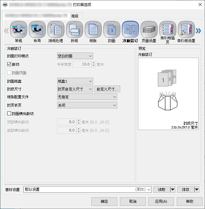Image resolution: width=205 pixels, height=209 pixels.
Task: Open the 页面设置 page settings icon
Action: click(x=149, y=32)
